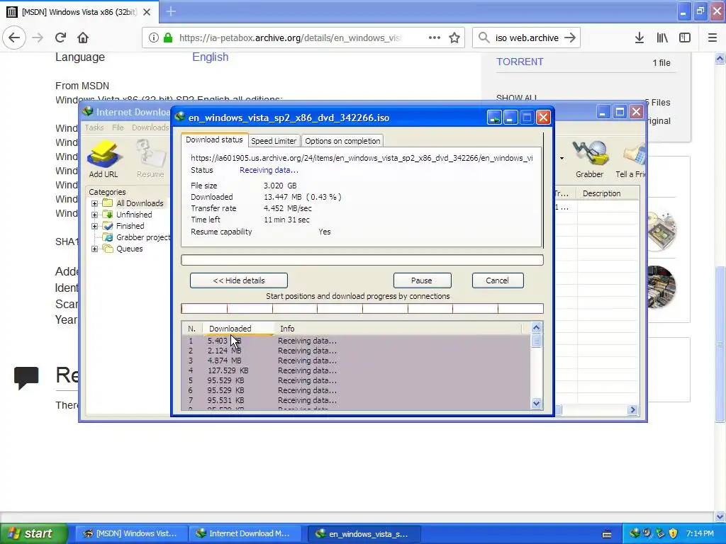Click the main download progress bar
726x544 pixels.
click(x=362, y=260)
